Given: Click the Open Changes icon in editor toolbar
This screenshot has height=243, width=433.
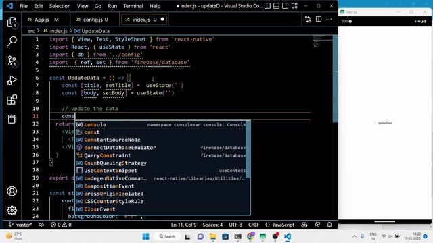Looking at the screenshot, I should click(308, 19).
